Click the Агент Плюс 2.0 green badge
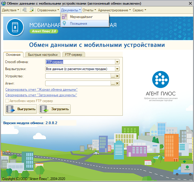194x182 pixels. click(x=44, y=31)
